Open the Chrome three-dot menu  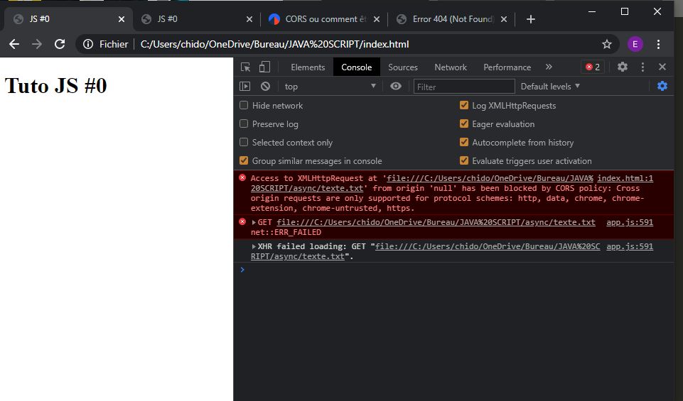pyautogui.click(x=658, y=44)
